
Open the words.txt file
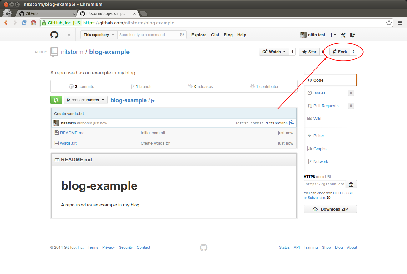click(68, 143)
